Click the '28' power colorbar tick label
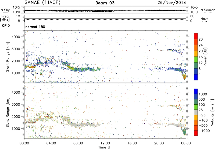Image resolution: width=215 pixels, height=149 pixels. point(200,39)
